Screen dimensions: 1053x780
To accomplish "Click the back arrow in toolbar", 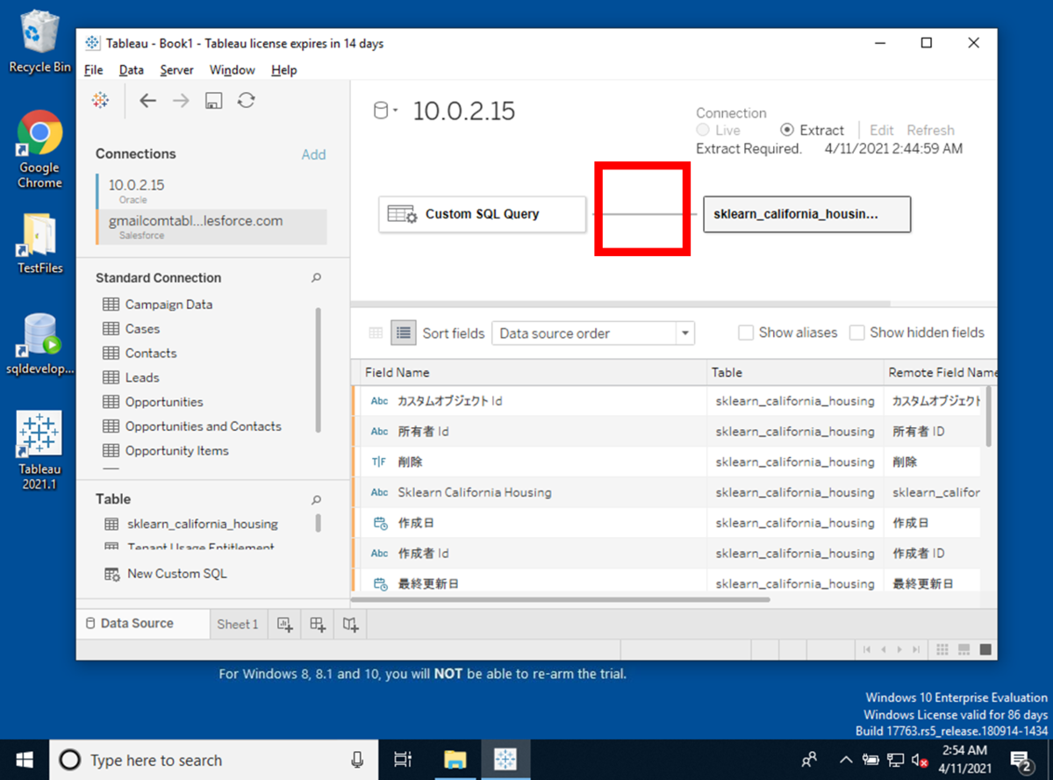I will 148,101.
